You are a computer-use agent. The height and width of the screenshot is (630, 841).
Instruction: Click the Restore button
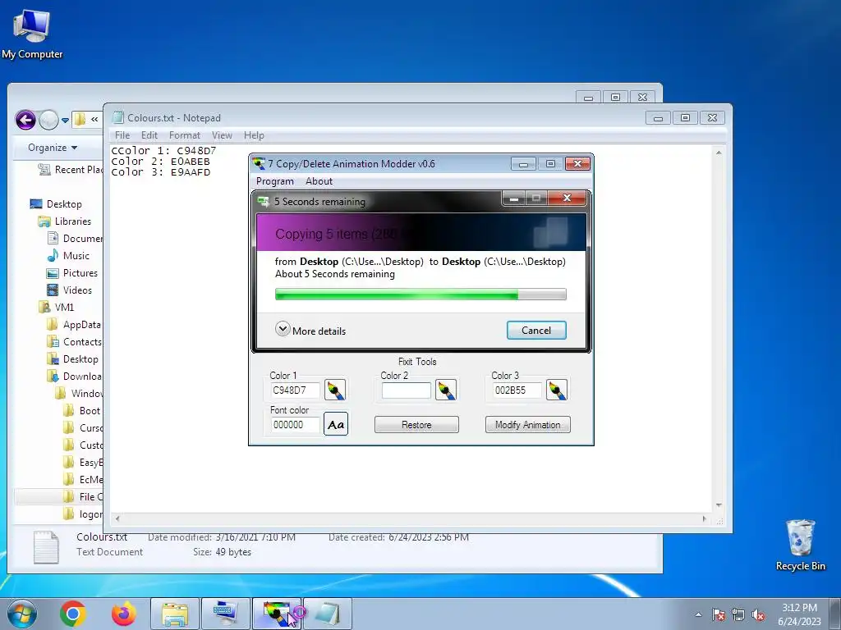416,424
